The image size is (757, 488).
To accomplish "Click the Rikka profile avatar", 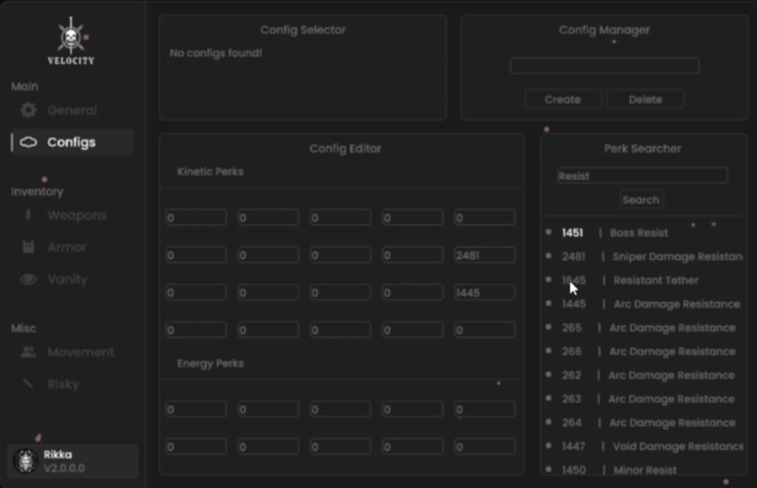I will click(x=26, y=462).
